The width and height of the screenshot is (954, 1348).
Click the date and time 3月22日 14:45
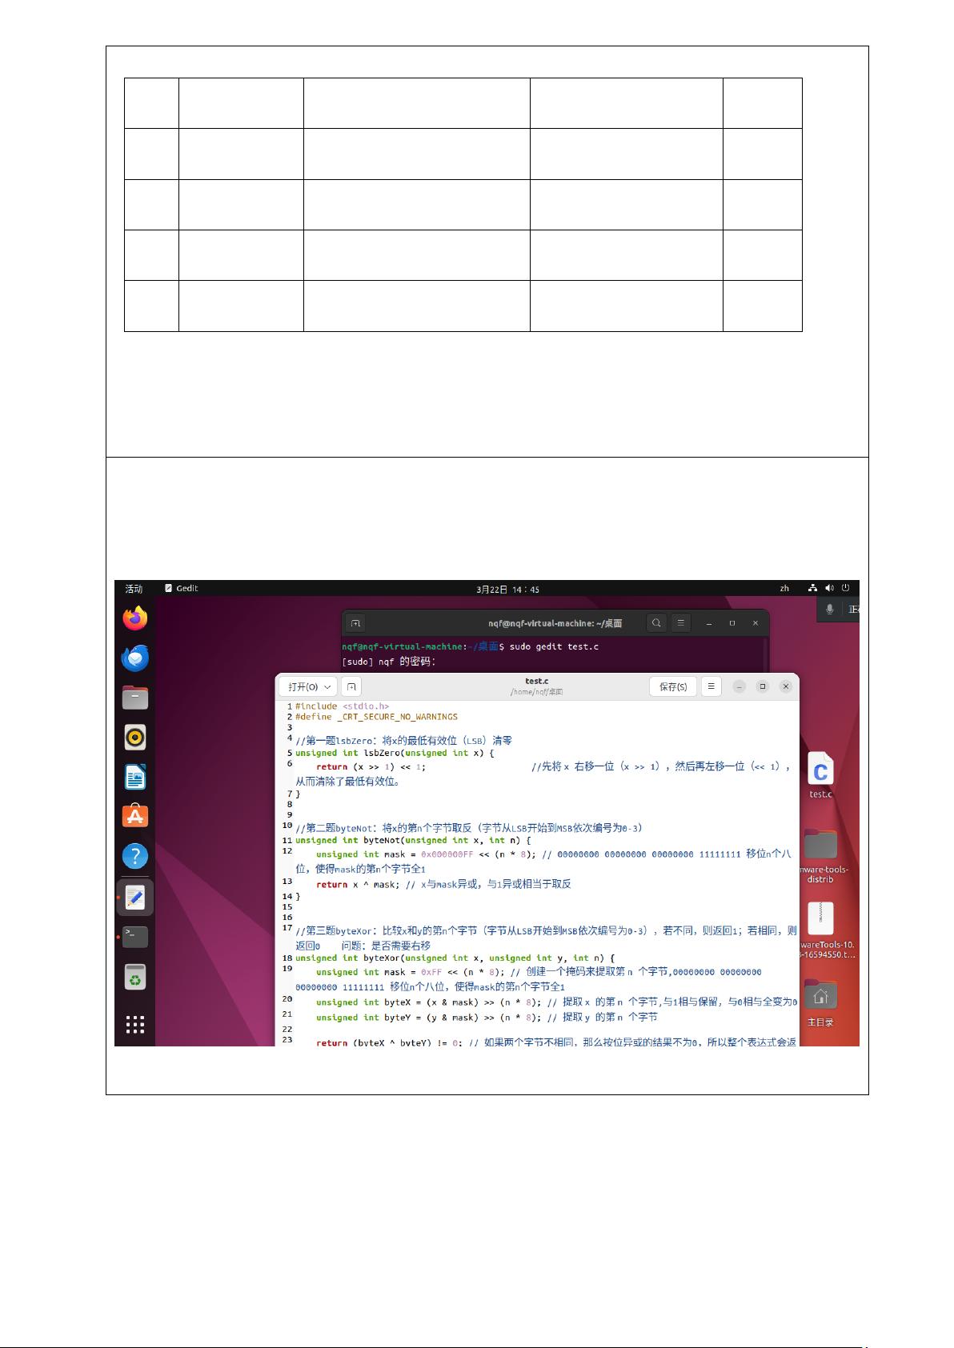[x=508, y=589]
